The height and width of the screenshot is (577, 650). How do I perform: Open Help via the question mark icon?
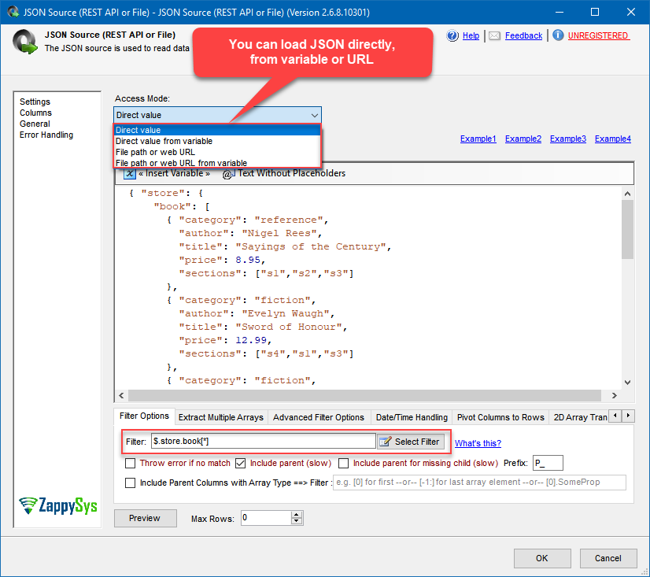tap(452, 35)
